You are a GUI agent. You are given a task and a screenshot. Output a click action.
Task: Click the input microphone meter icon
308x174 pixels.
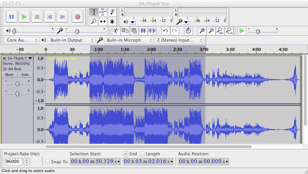(x=179, y=22)
